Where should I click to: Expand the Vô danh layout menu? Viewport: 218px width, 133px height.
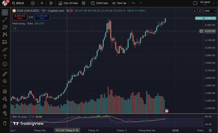(x=204, y=3)
